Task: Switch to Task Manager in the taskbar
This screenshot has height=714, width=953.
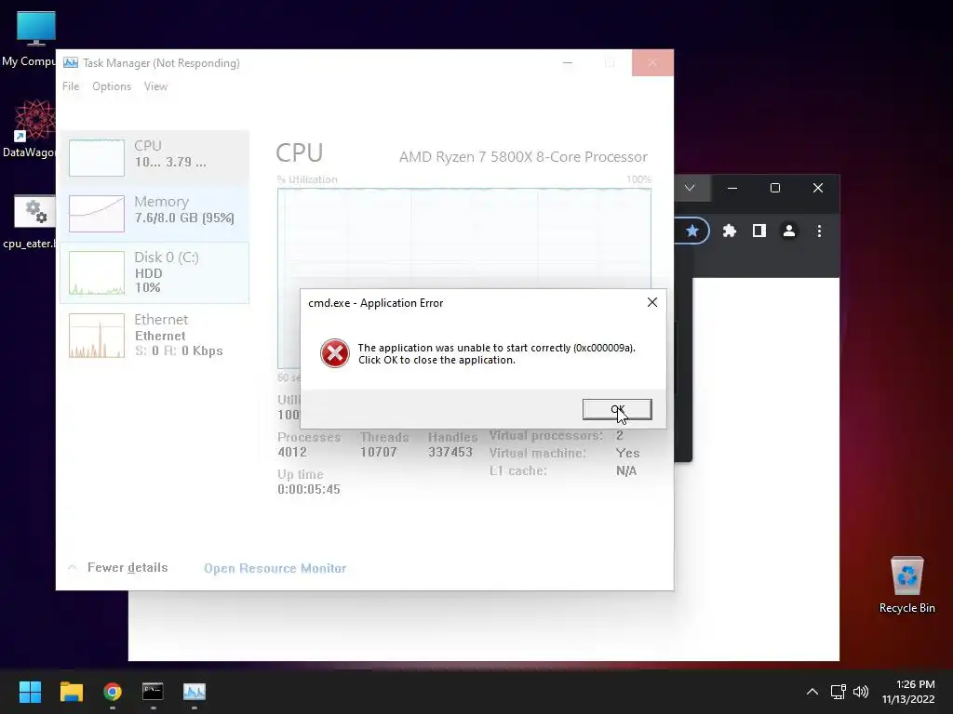Action: point(195,692)
